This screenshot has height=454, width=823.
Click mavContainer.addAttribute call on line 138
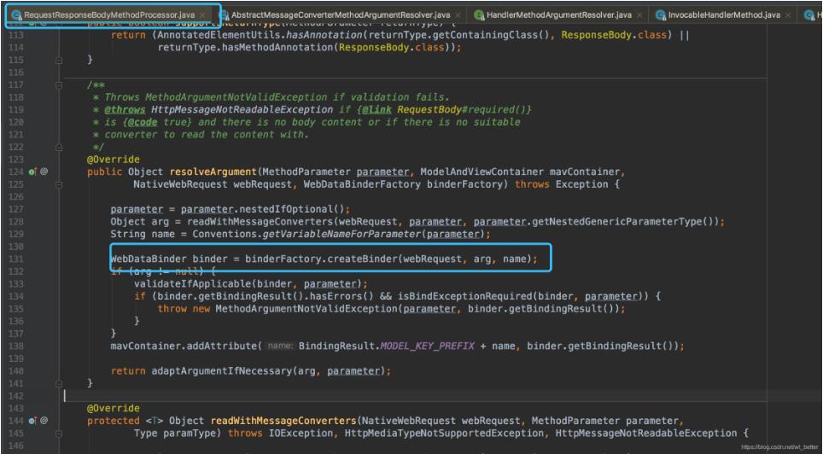[184, 346]
